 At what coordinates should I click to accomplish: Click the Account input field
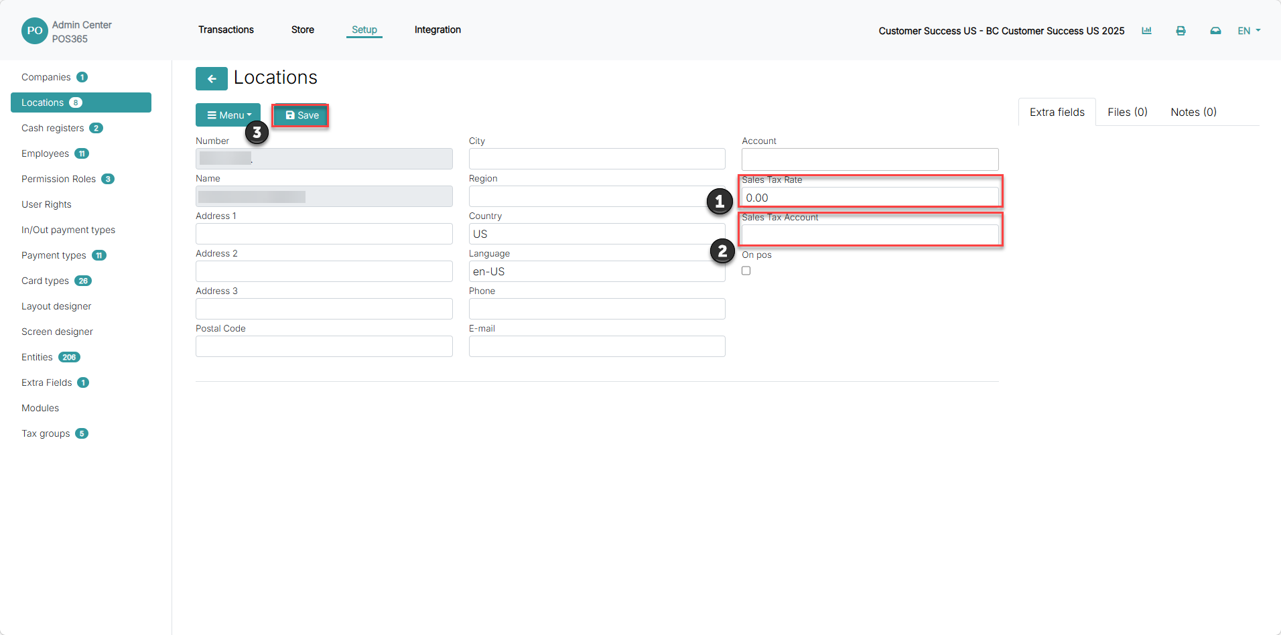pyautogui.click(x=870, y=159)
